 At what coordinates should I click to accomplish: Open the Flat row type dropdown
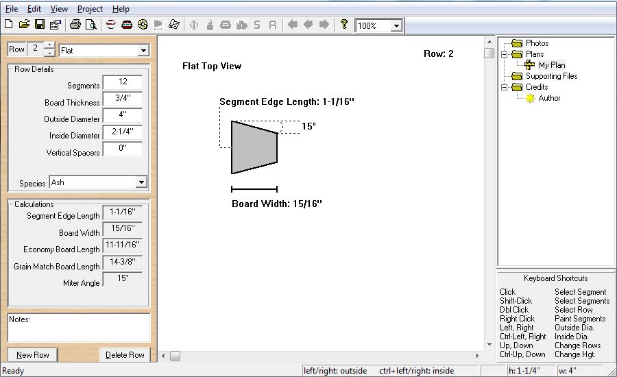143,50
